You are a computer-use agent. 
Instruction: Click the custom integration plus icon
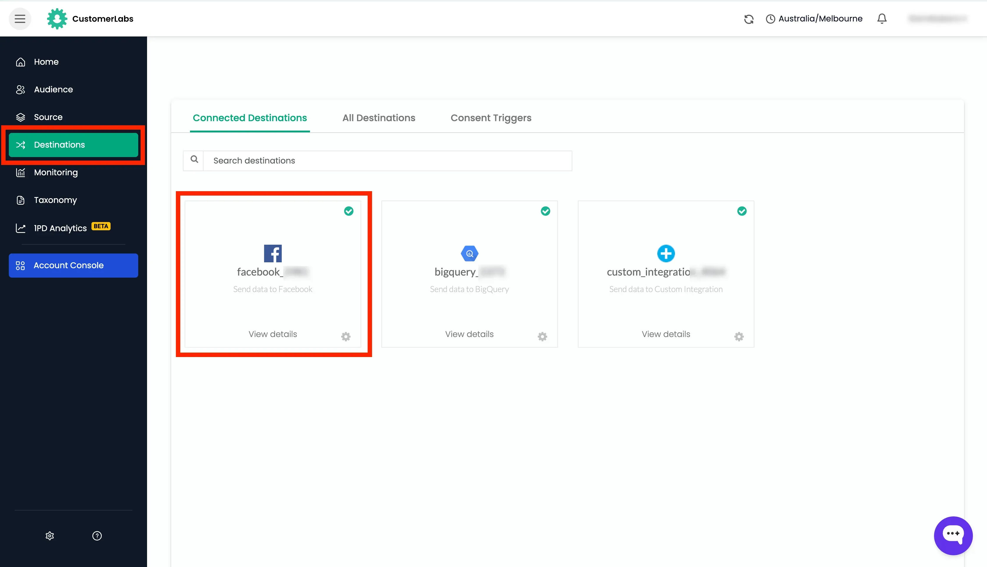click(x=666, y=254)
